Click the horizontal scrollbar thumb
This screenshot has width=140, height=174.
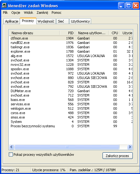(x=67, y=147)
